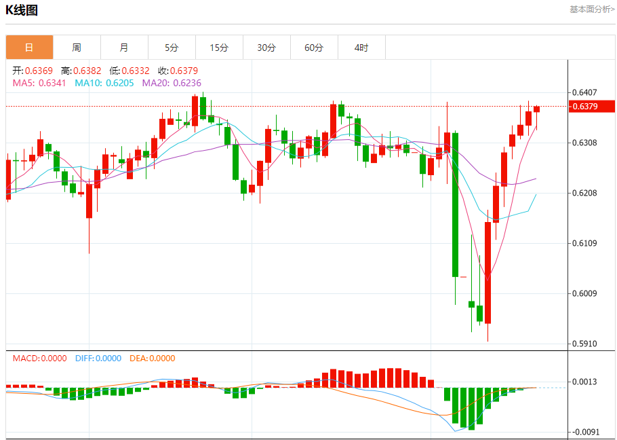Click the MACD:0.0000 indicator label
Screen dimensions: 617x440
tap(40, 359)
